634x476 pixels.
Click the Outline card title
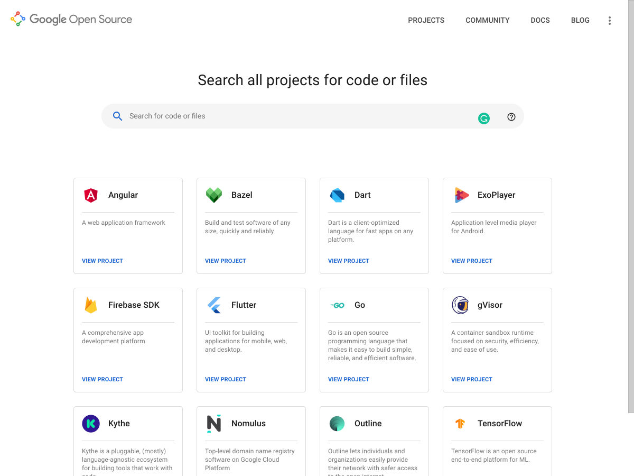pos(368,424)
